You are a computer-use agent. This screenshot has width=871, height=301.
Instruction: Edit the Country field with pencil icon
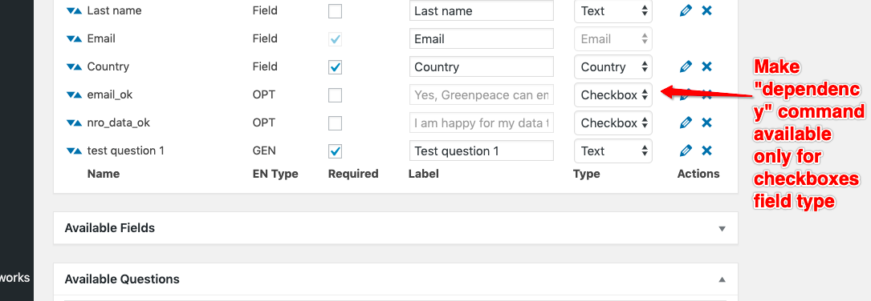click(686, 66)
